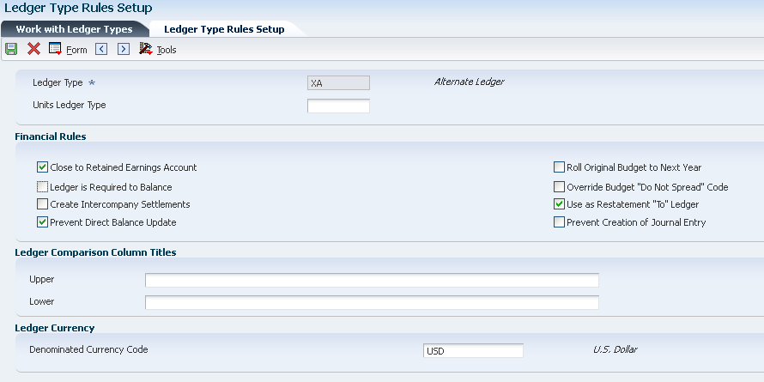Viewport: 764px width, 382px height.
Task: Click the Upper column title field
Action: [x=372, y=280]
